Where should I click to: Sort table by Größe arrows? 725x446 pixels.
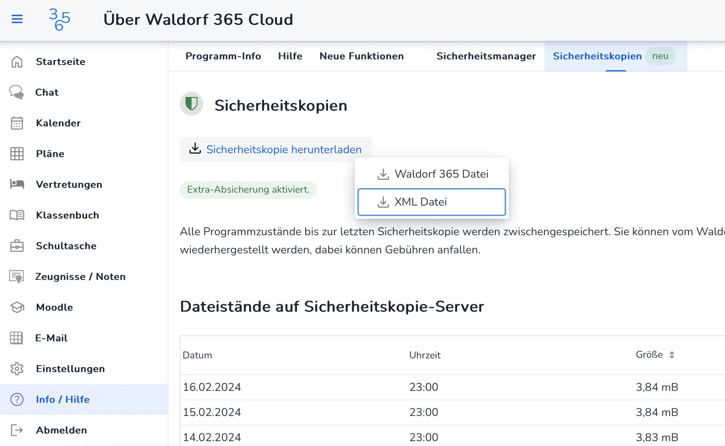[671, 355]
